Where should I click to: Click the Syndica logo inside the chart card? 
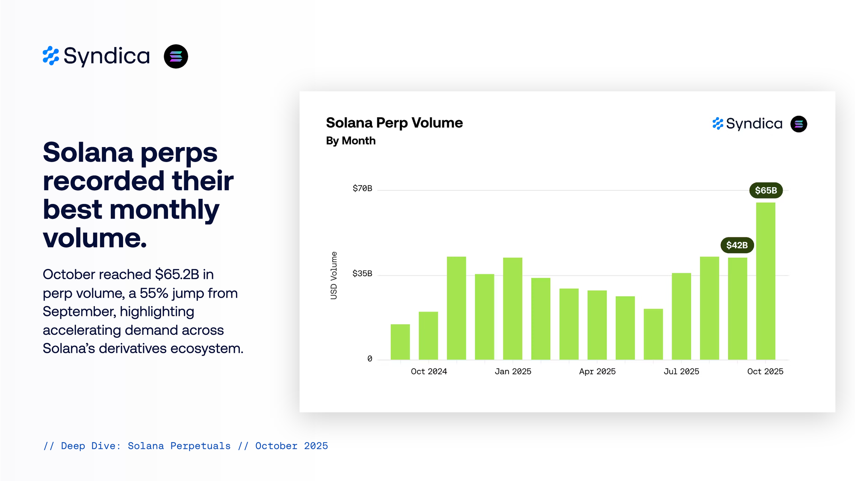tap(747, 124)
